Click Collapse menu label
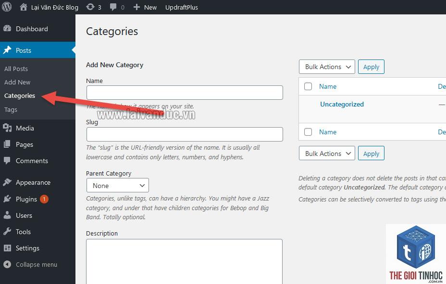The width and height of the screenshot is (446, 284). (x=37, y=264)
